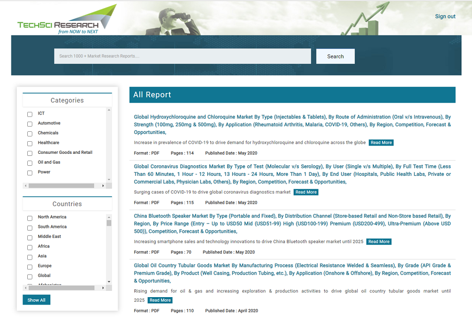The height and width of the screenshot is (317, 472).
Task: Read More on China Bluetooth Speaker report
Action: (x=378, y=242)
